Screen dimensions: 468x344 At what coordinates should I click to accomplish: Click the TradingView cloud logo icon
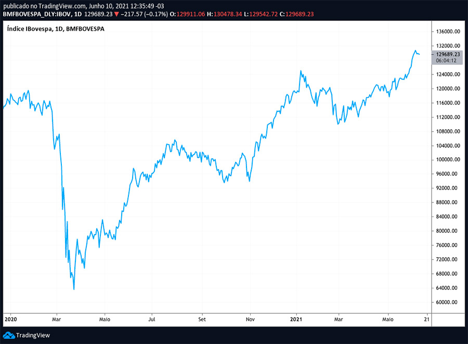point(9,335)
